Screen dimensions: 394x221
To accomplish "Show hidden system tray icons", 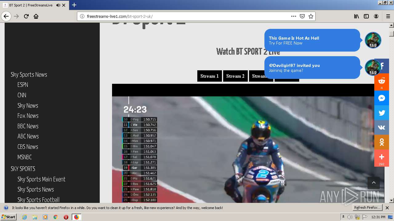I will pyautogui.click(x=343, y=217).
